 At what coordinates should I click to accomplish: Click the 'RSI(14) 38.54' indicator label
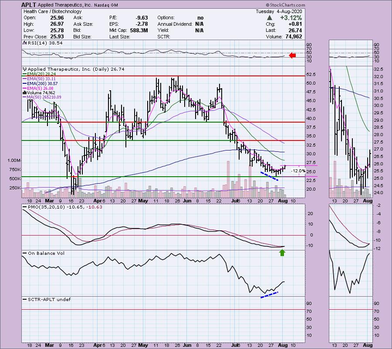coord(45,43)
